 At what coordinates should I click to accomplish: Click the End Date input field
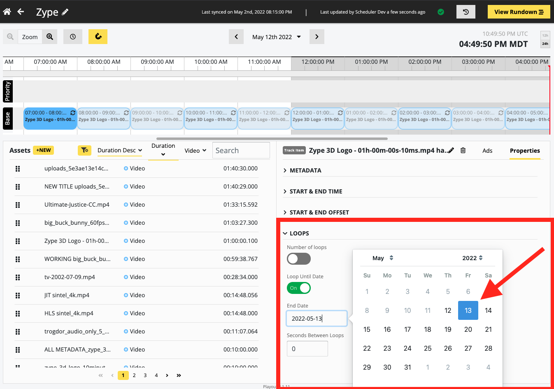317,318
